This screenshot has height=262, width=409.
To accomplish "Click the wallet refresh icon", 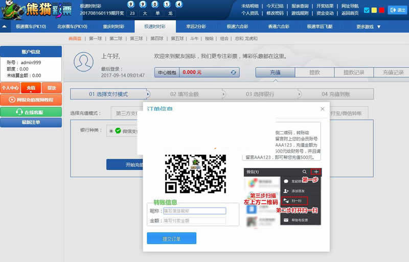I will (234, 73).
